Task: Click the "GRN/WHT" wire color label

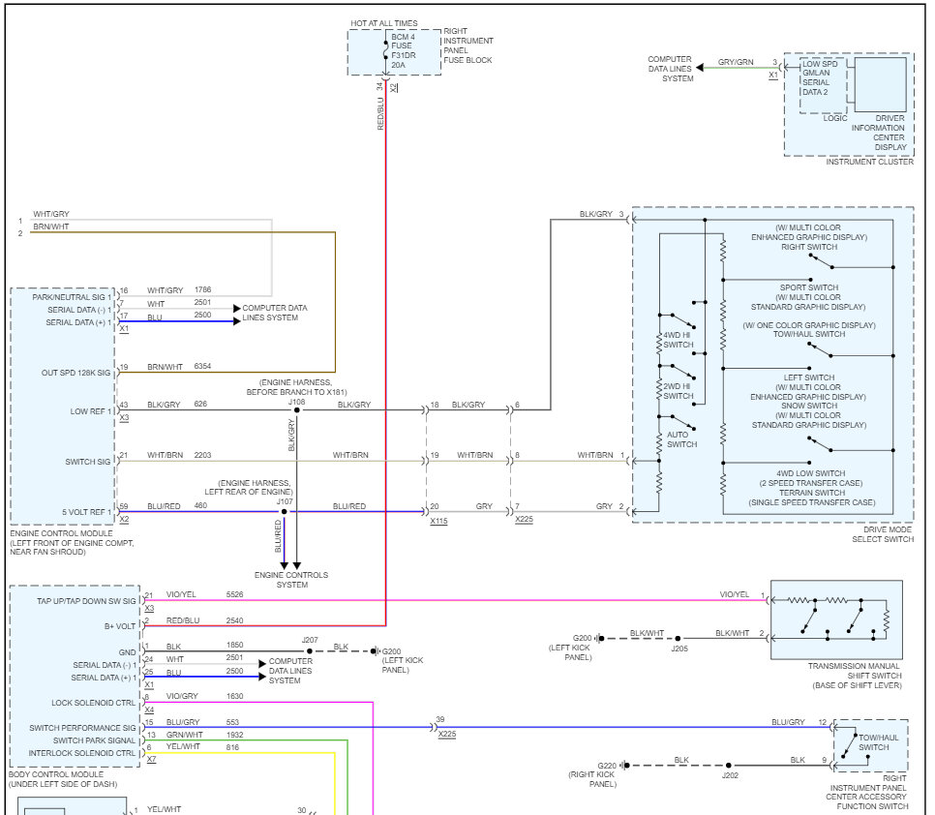Action: point(185,735)
